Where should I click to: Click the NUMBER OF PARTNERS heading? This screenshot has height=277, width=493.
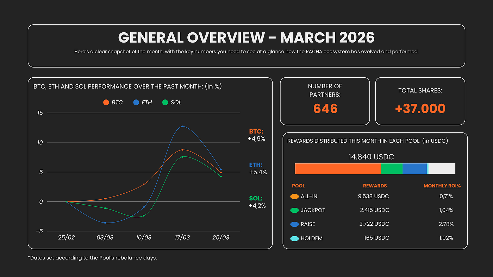coord(325,90)
